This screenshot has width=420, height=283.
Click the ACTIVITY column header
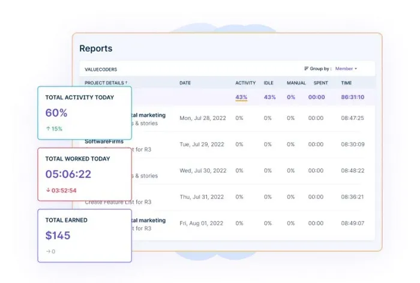(x=245, y=83)
